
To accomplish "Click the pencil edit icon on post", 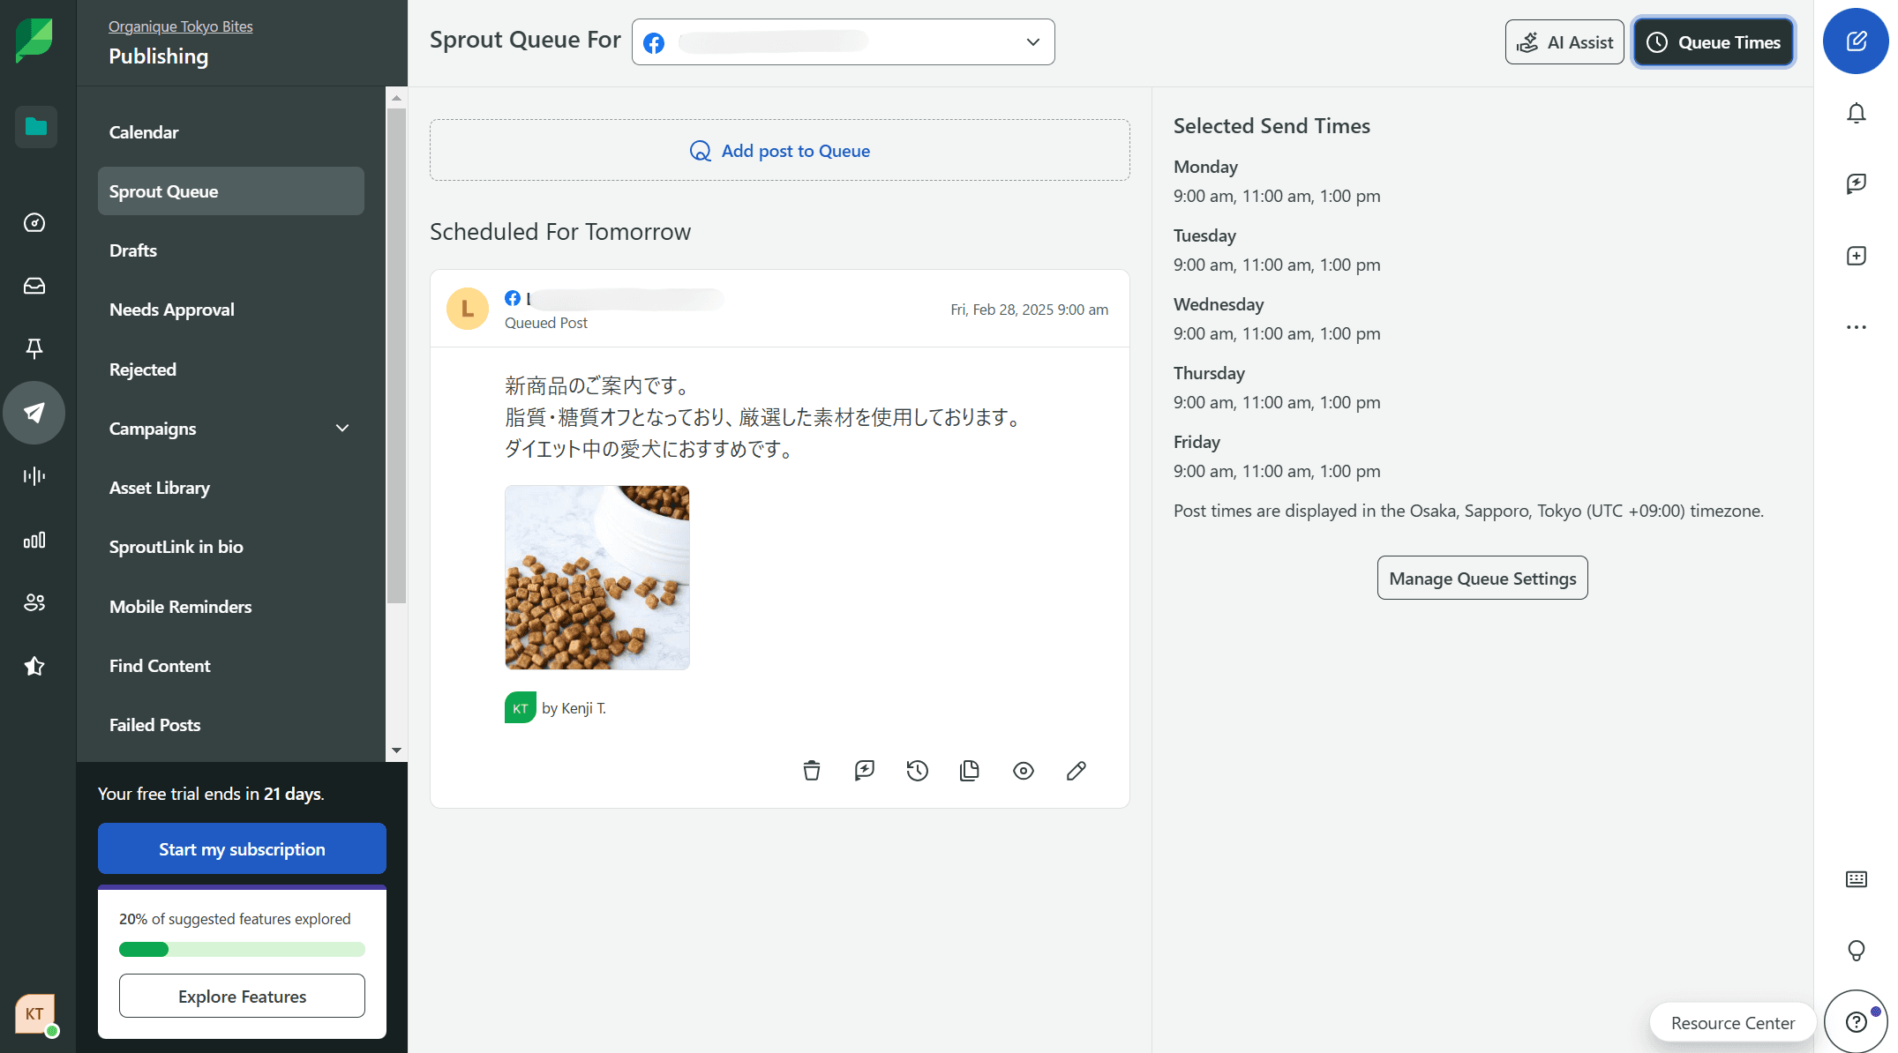I will 1076,771.
